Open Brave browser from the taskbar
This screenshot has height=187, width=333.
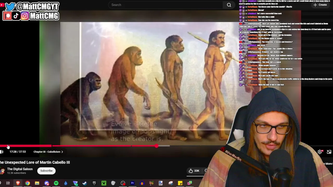pyautogui.click(x=18, y=183)
